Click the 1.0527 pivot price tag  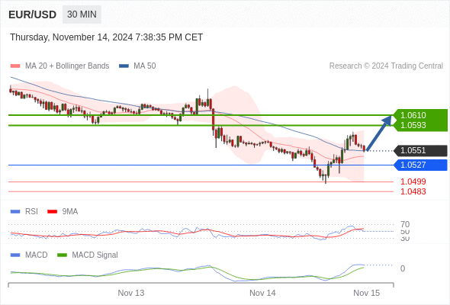pyautogui.click(x=421, y=165)
